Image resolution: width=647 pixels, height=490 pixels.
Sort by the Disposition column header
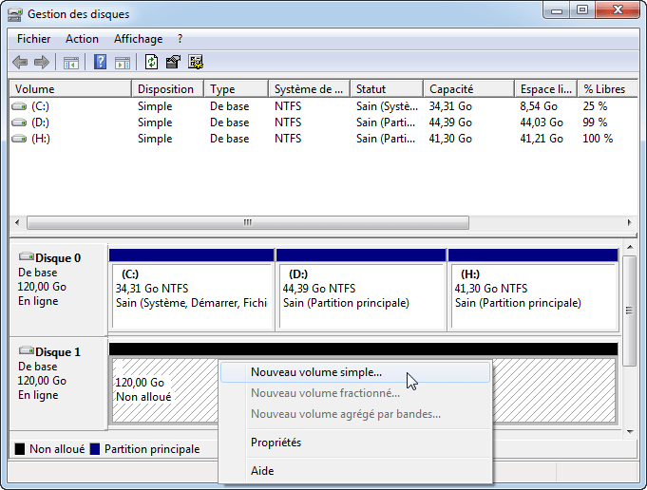(x=167, y=89)
